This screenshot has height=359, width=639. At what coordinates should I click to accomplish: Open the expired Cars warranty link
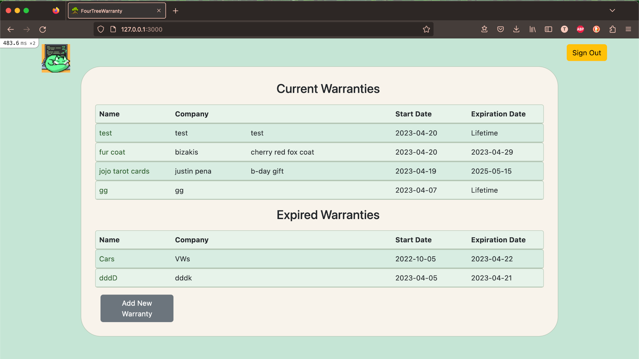click(x=107, y=259)
